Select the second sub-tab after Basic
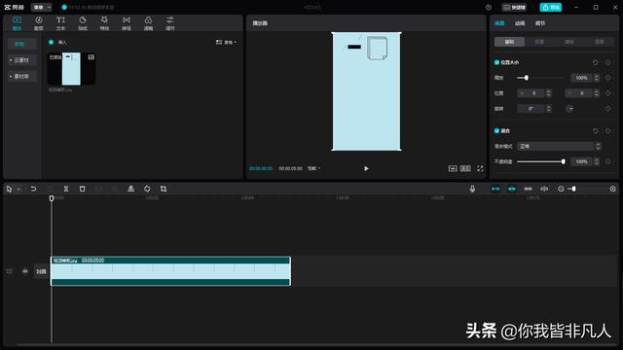Viewport: 623px width, 350px height. [x=539, y=42]
